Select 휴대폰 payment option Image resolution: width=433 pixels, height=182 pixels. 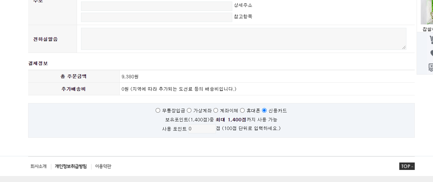[242, 110]
